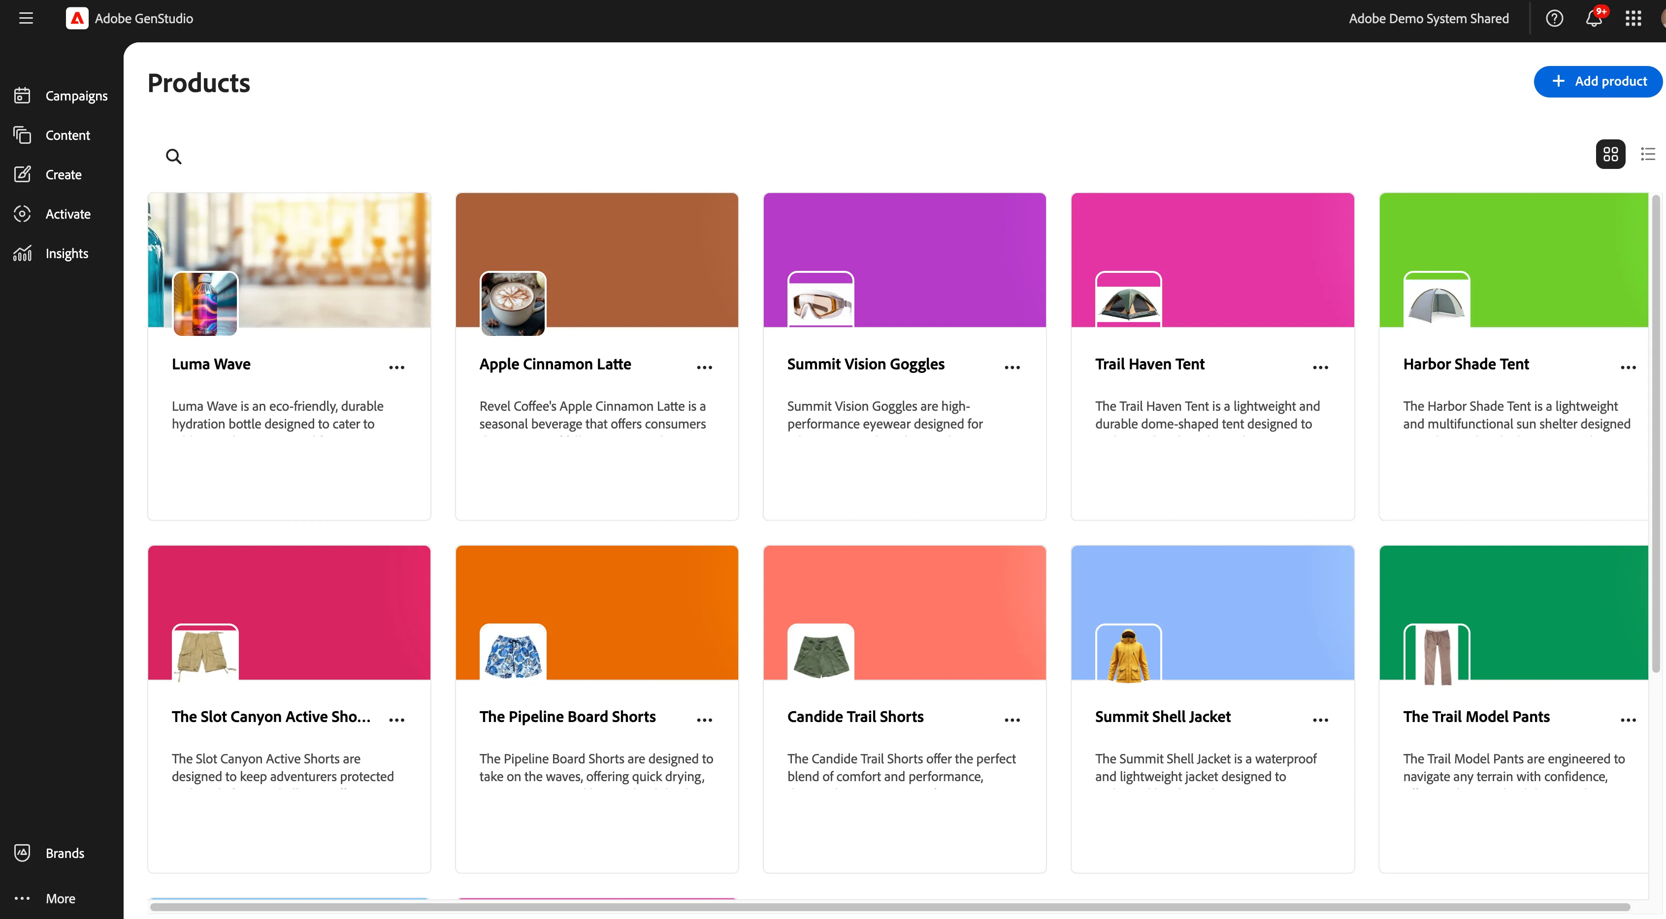Screen dimensions: 1666x919
Task: Open more options for Candide Trail Shorts
Action: [x=1013, y=719]
